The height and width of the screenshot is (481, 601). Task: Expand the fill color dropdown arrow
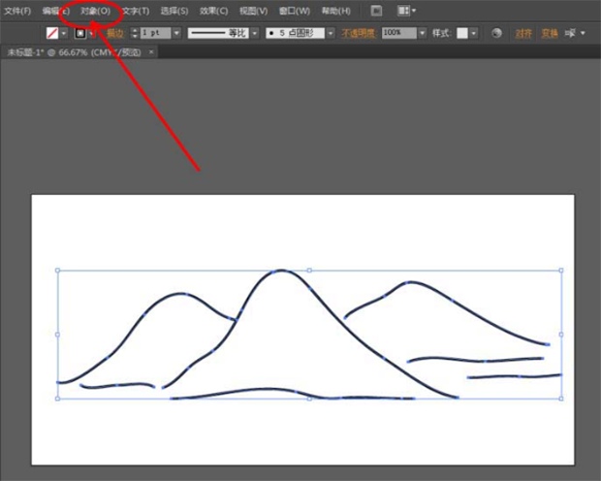(64, 33)
